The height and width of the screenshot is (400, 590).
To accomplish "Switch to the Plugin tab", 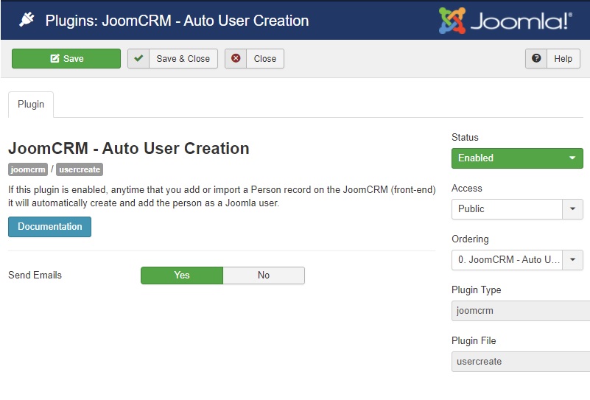I will pyautogui.click(x=31, y=104).
